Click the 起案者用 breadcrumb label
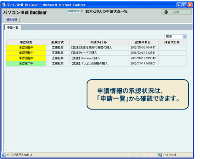 [74, 11]
